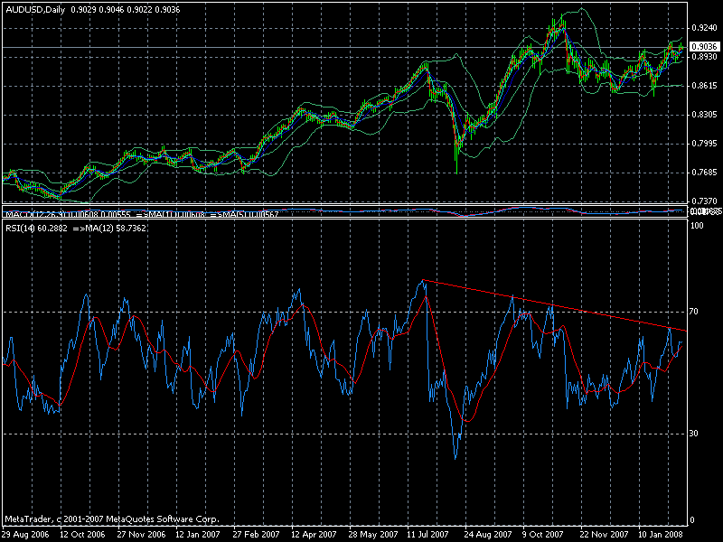Click the 29 Aug 2006 date label

25,535
